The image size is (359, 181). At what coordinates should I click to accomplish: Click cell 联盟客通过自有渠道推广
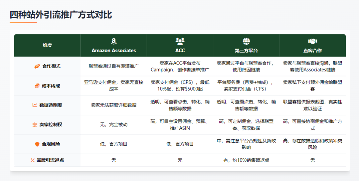coord(114,66)
